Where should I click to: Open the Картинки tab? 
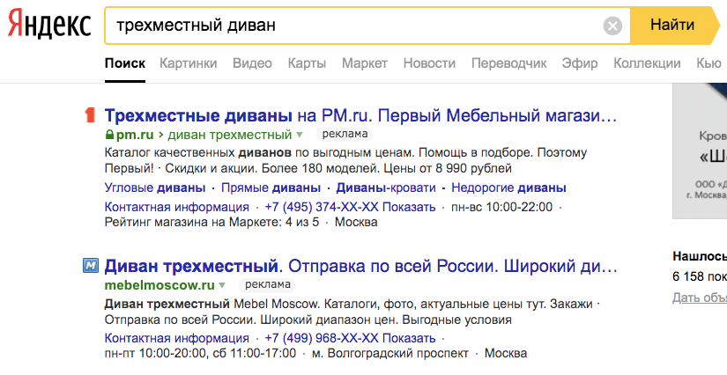tap(189, 63)
